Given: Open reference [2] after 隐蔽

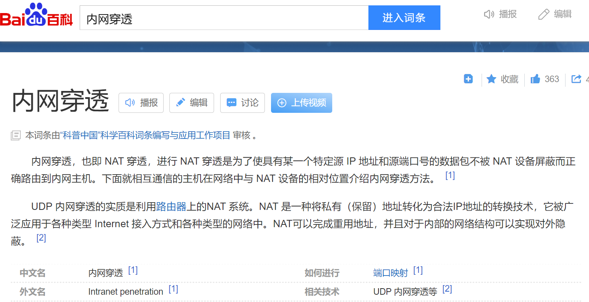Looking at the screenshot, I should [41, 238].
